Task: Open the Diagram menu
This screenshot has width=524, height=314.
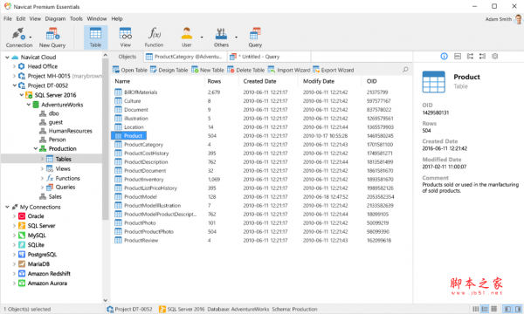Action: [55, 18]
